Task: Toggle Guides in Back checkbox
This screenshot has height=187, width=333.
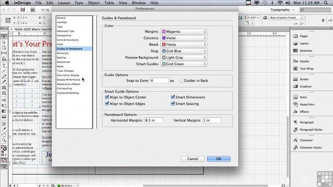Action: tap(181, 81)
